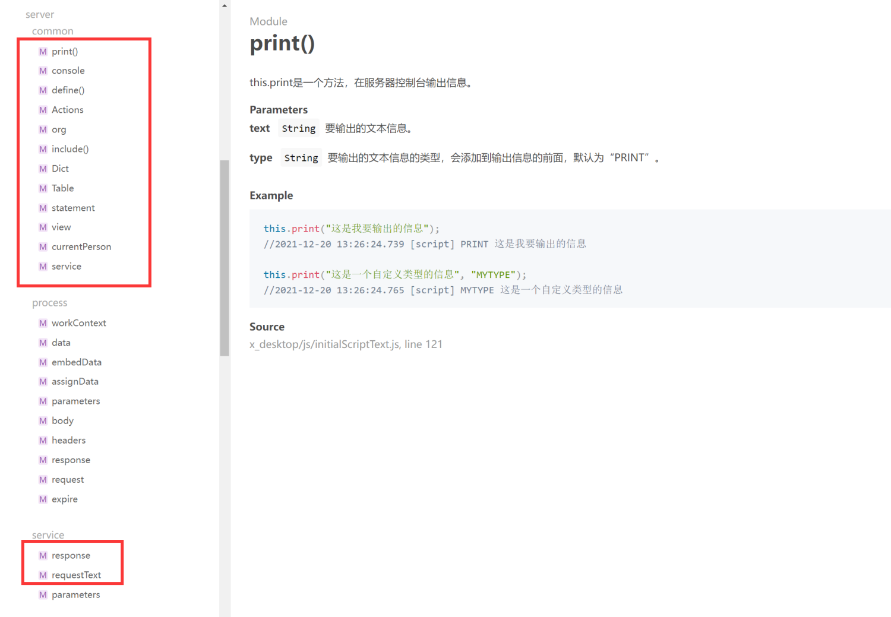Go to headers under process
The height and width of the screenshot is (617, 891).
pos(68,440)
